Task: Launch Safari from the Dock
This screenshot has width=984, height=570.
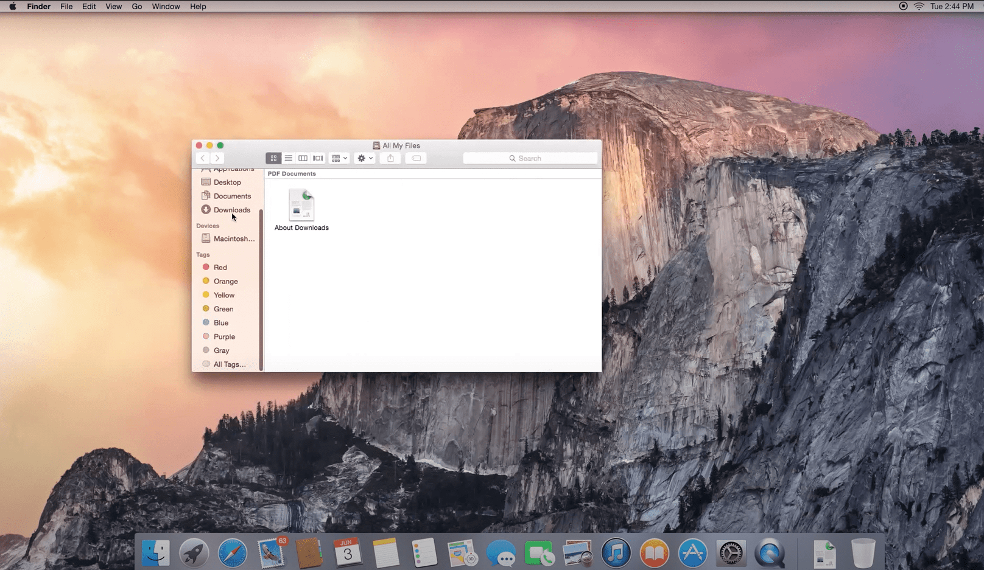Action: [x=233, y=554]
